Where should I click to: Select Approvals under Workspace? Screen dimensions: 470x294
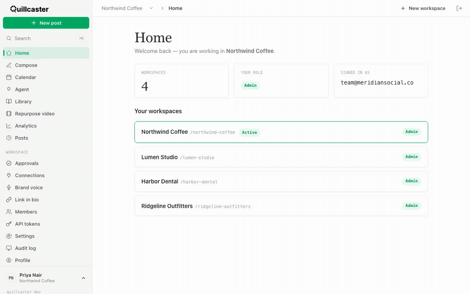coord(46,163)
